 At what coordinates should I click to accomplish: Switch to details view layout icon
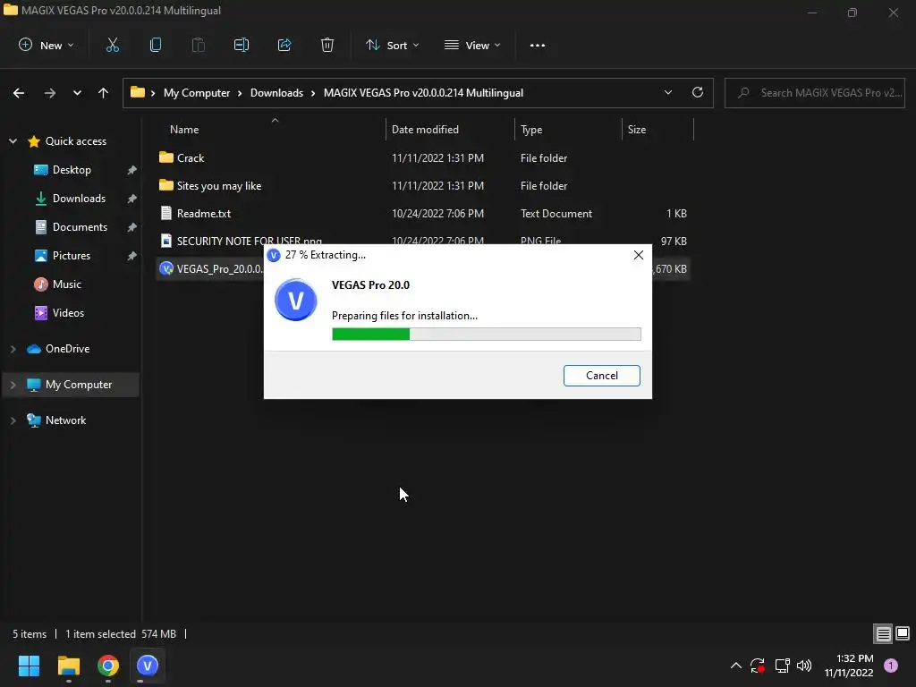pos(883,633)
